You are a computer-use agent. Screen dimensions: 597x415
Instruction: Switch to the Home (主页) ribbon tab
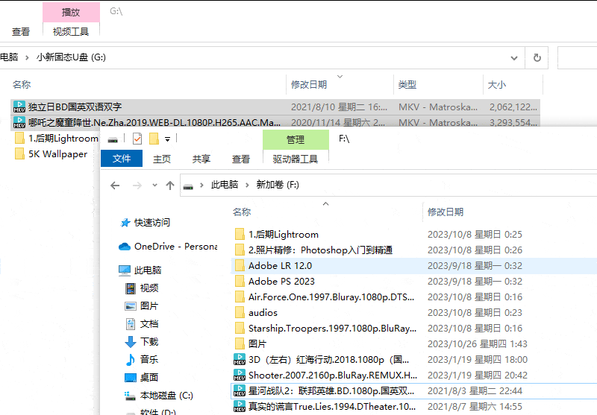tap(162, 159)
